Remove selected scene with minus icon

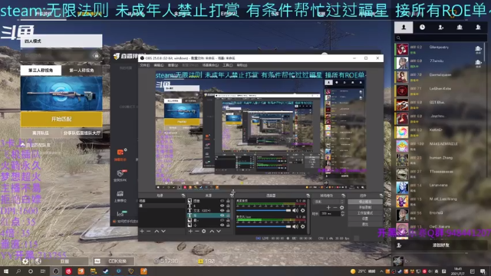pos(149,231)
